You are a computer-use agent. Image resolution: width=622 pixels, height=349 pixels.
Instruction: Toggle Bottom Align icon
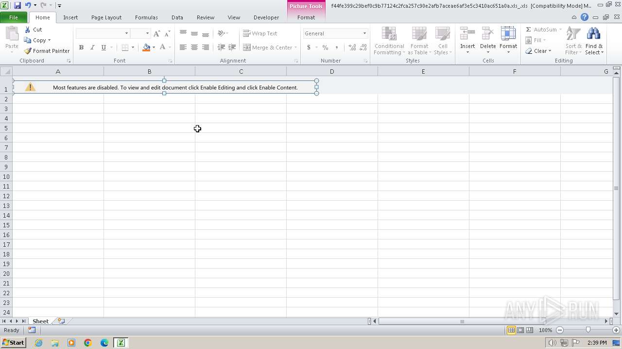tap(206, 33)
